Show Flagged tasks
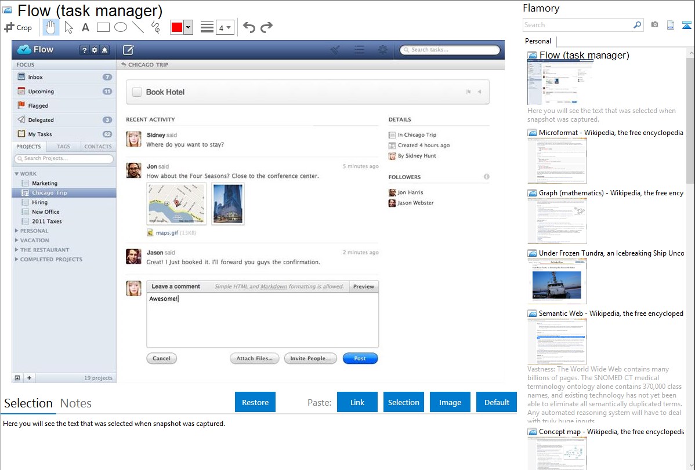The image size is (695, 470). pos(64,105)
